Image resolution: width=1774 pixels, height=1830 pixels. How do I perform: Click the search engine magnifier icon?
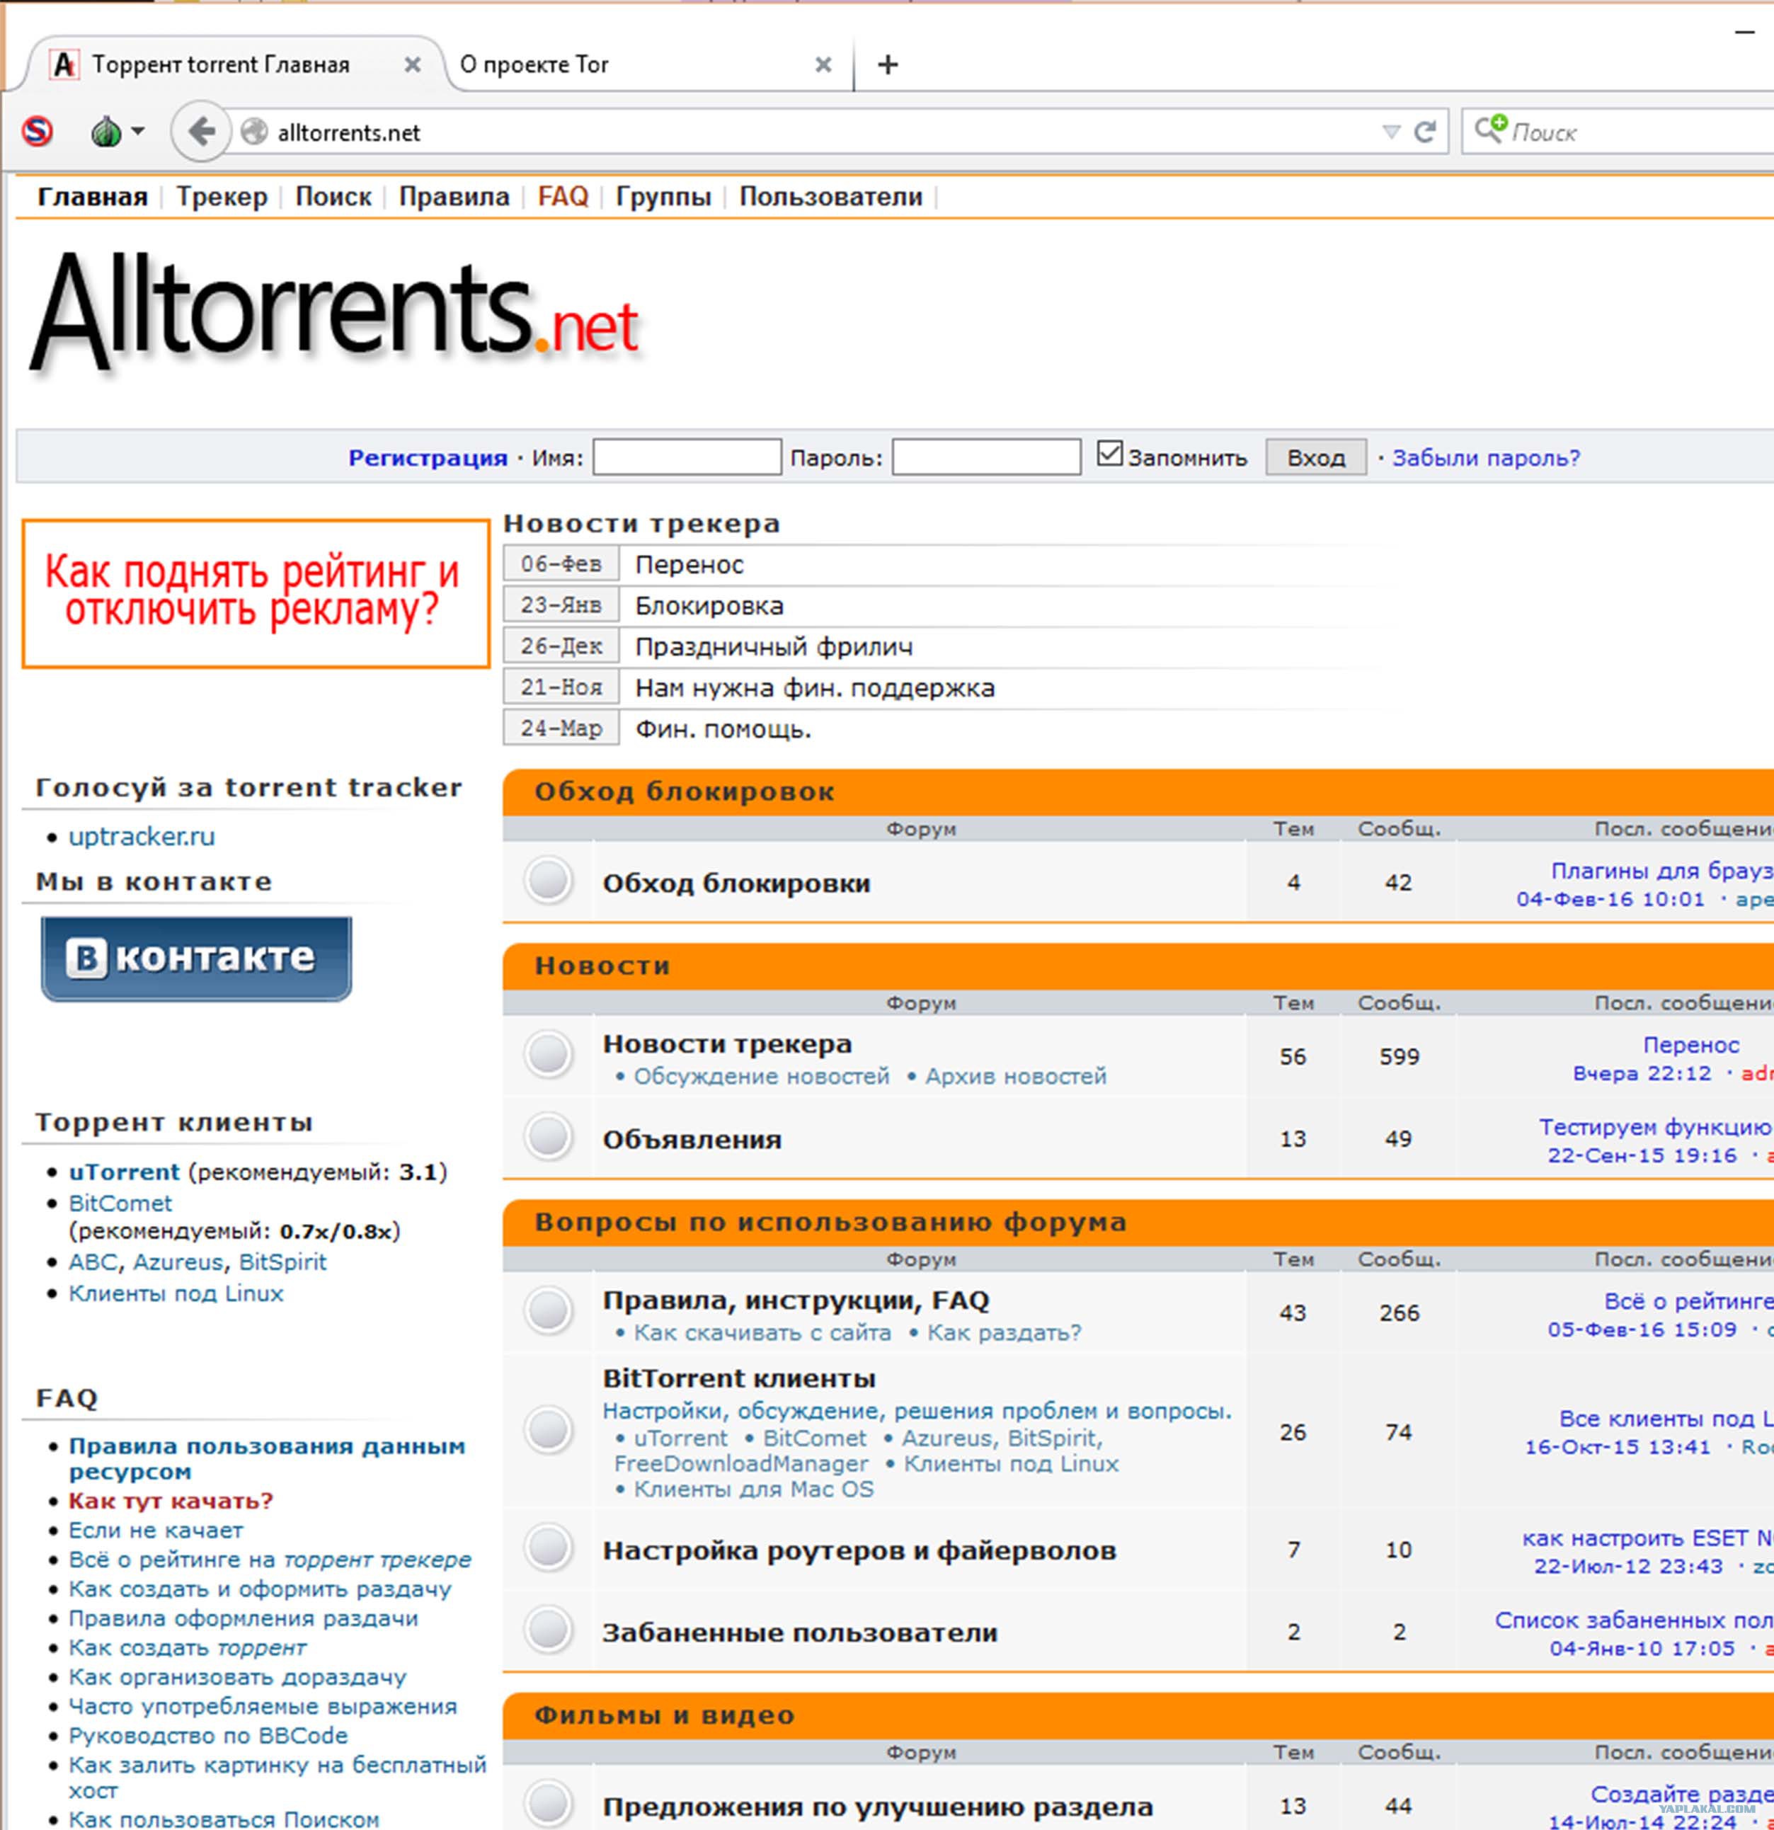[1490, 129]
